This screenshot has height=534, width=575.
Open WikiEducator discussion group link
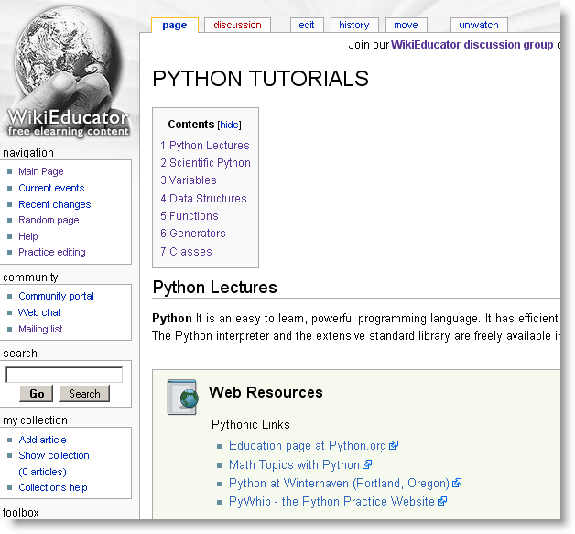point(472,45)
